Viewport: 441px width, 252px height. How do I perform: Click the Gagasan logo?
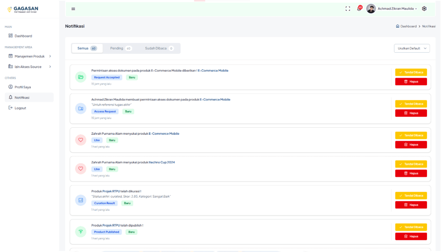coord(23,9)
